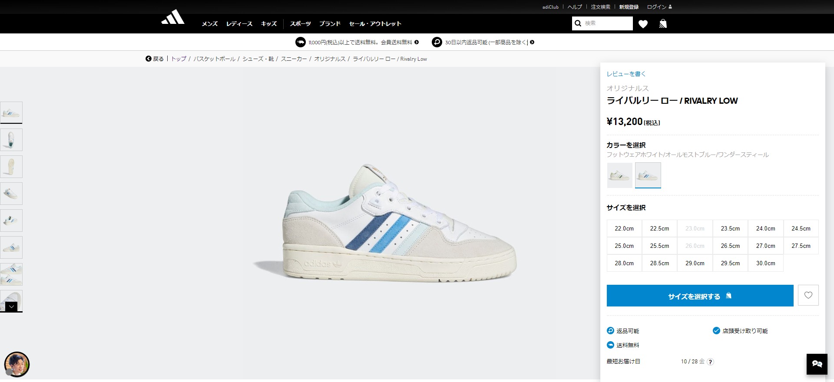834x382 pixels.
Task: Click the adidas three-stripe logo
Action: tap(173, 17)
